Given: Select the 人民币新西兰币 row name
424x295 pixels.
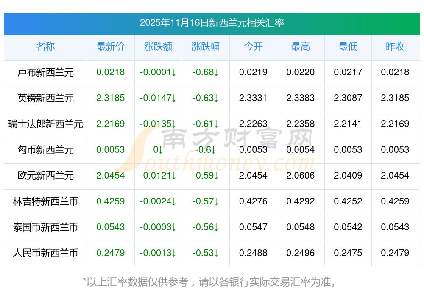Looking at the screenshot, I should tap(45, 253).
